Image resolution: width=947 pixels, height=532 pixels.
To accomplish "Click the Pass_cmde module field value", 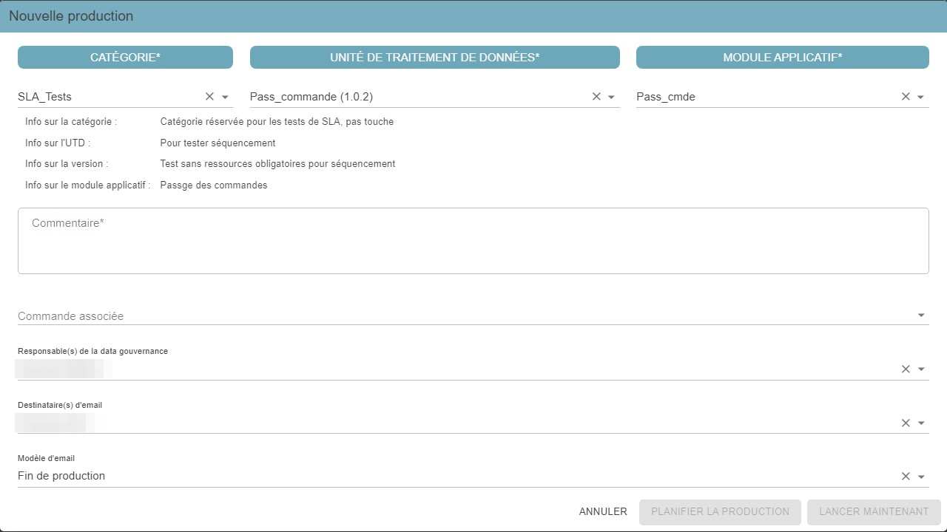I will [666, 97].
